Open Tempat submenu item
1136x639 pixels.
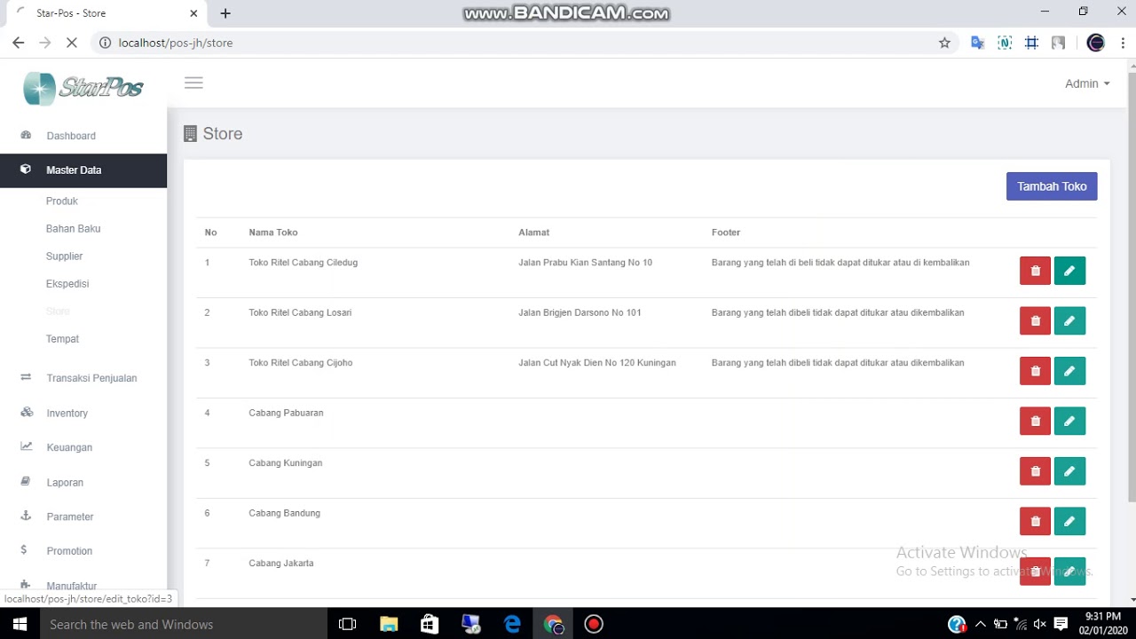pos(62,339)
